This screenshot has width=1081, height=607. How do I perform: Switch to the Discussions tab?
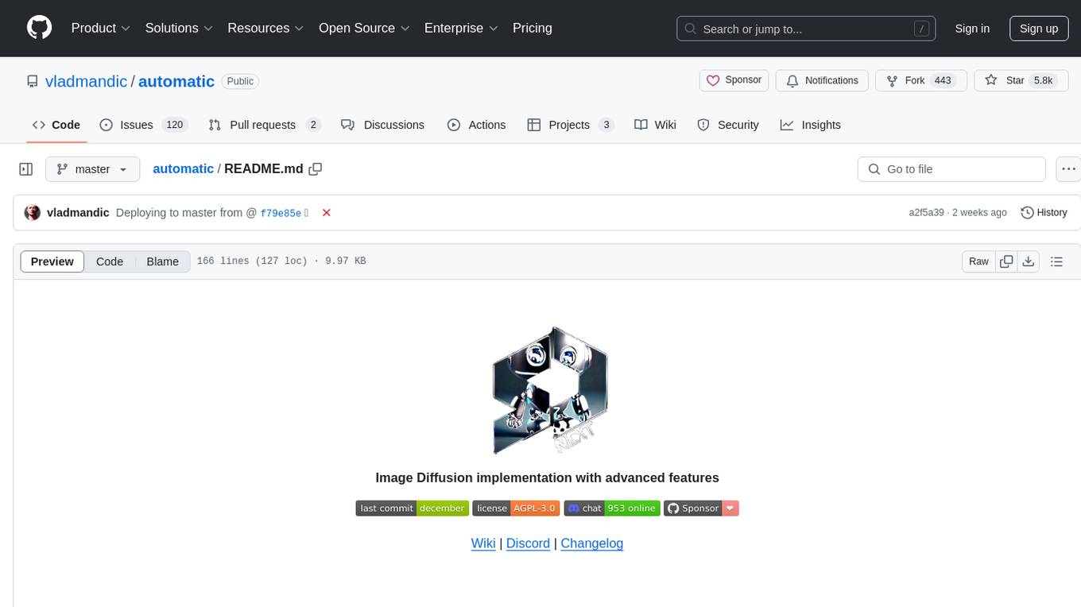click(382, 125)
